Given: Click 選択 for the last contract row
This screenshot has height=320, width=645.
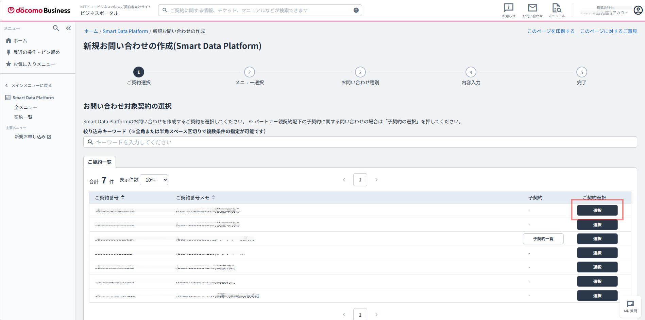Looking at the screenshot, I should (x=597, y=296).
